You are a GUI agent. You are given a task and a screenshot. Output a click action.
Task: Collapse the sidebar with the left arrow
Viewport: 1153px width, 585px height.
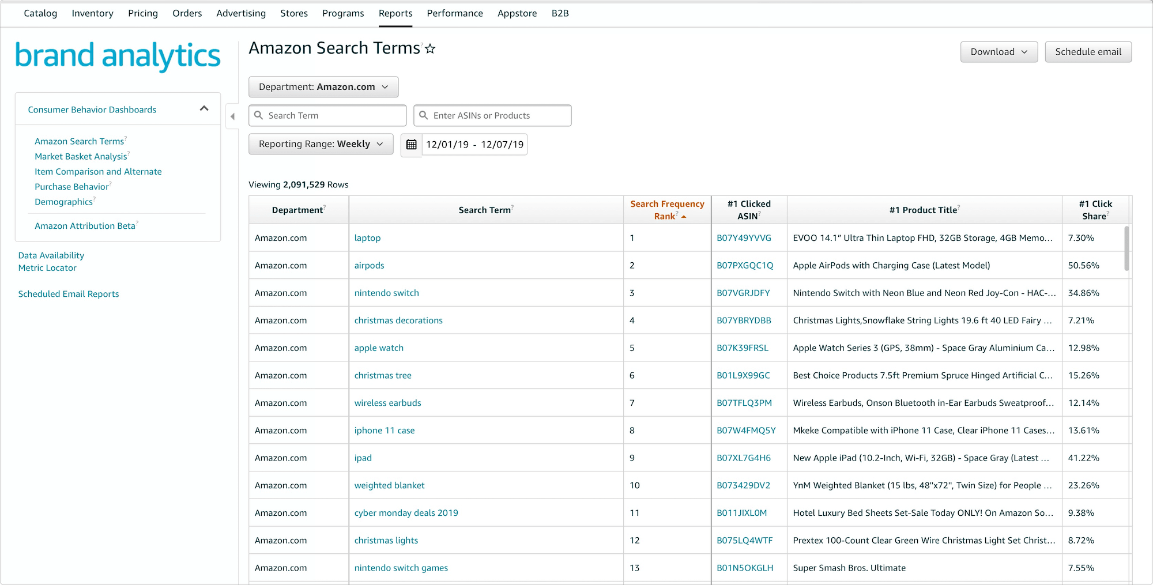click(232, 116)
